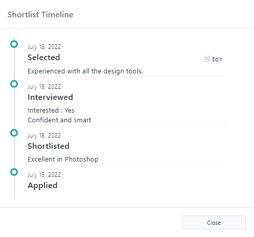Click the Interviewed stage heading

click(50, 97)
